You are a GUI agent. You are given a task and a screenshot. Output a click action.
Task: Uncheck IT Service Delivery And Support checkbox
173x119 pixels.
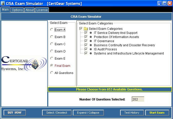pyautogui.click(x=86, y=33)
